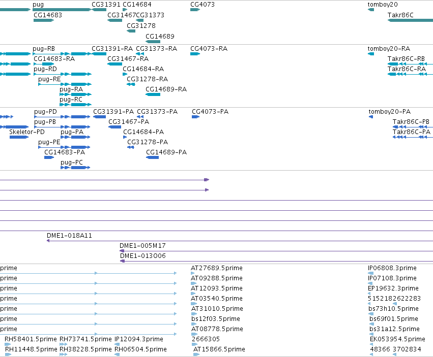The width and height of the screenshot is (433, 357).
Task: Click the AT08778.5prime EST label
Action: click(217, 329)
